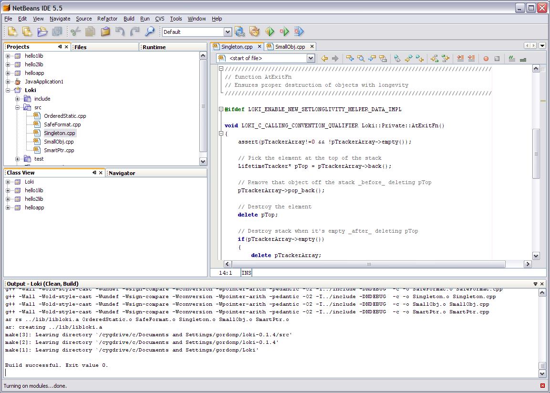Shift line right in editor toolbar
This screenshot has height=393, width=550.
tap(471, 59)
